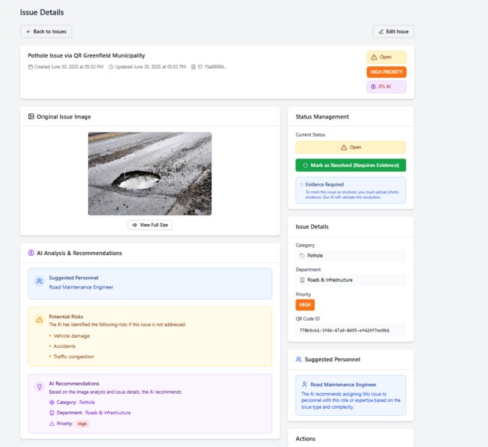488x447 pixels.
Task: Click the info icon beside Evidence Required
Action: tap(302, 184)
